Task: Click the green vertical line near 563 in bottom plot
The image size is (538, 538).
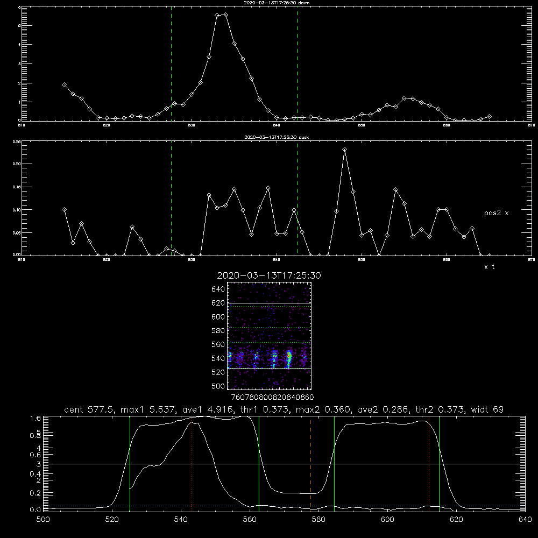Action: (x=259, y=464)
